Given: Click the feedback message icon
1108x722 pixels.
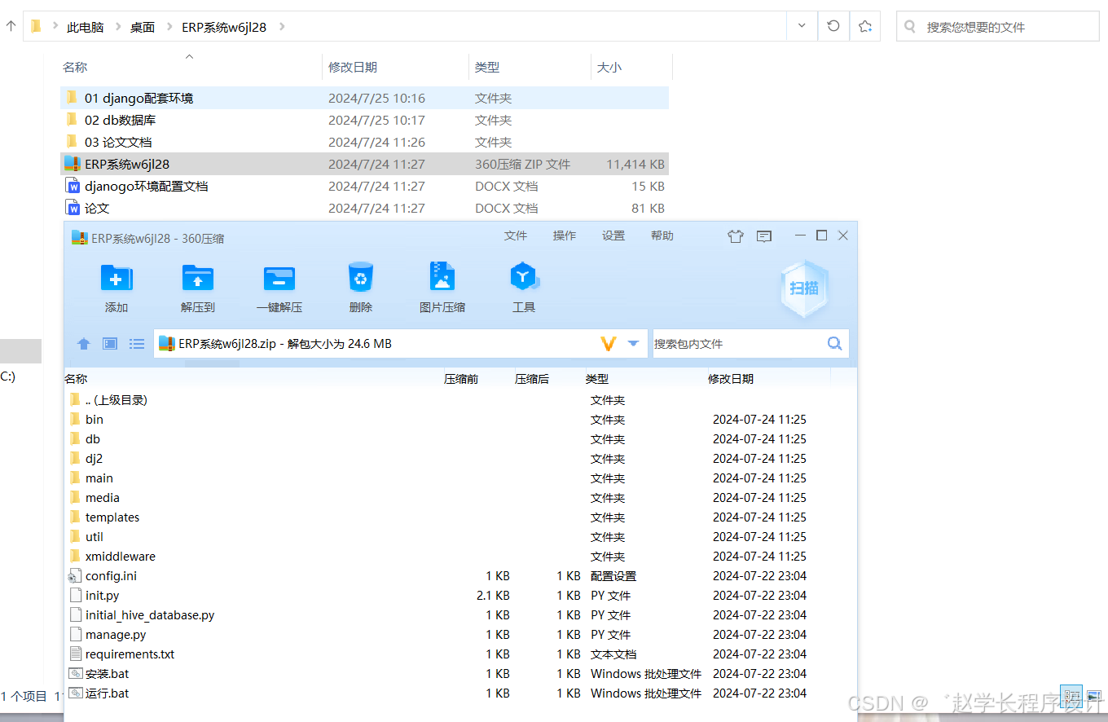Looking at the screenshot, I should (763, 236).
